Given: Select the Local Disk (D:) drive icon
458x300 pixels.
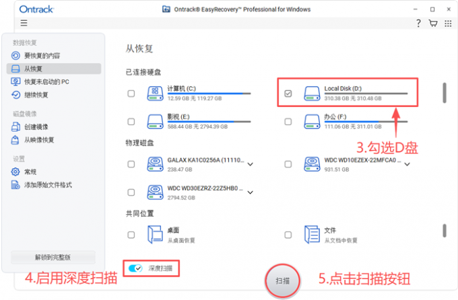Looking at the screenshot, I should (312, 93).
